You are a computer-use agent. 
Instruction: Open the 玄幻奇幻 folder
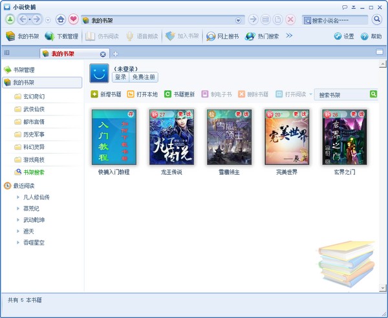pos(30,96)
